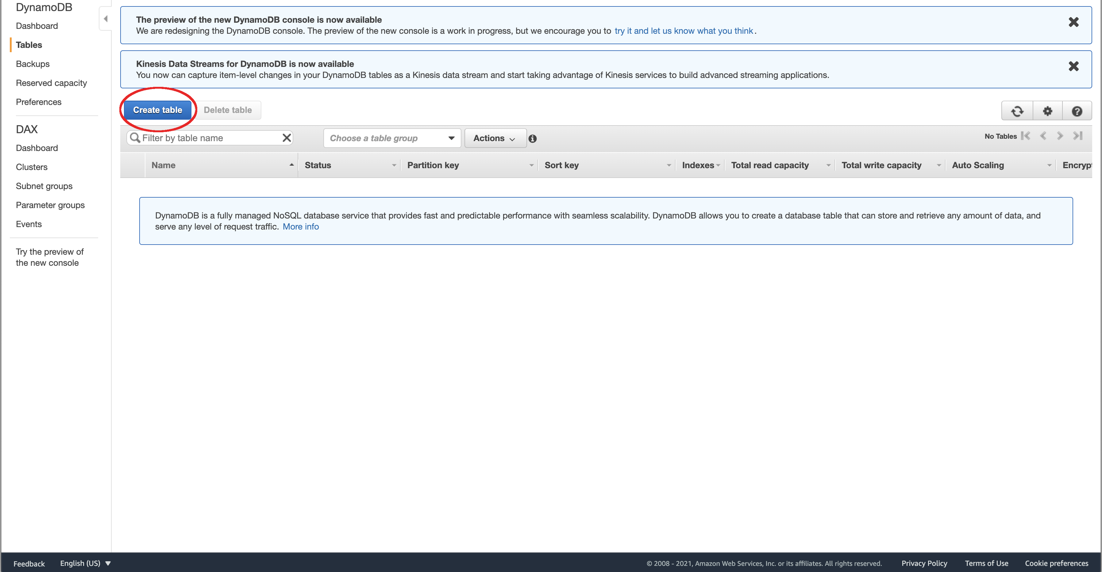Open Terms of Use link
The height and width of the screenshot is (572, 1102).
coord(987,563)
